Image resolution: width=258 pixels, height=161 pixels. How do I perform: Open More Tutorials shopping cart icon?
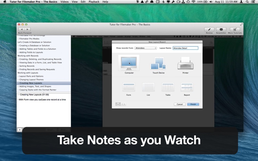[235, 29]
